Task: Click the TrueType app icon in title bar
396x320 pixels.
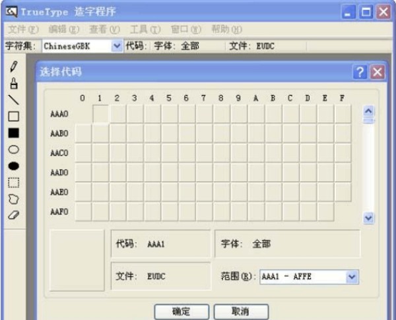Action: click(11, 12)
